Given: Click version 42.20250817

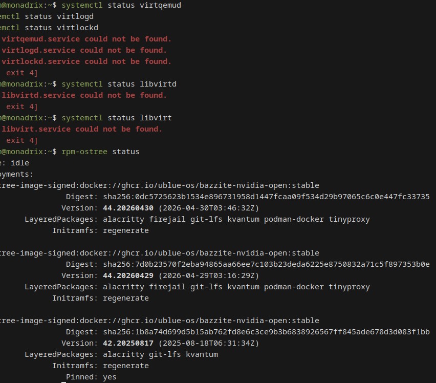Looking at the screenshot, I should tap(128, 343).
